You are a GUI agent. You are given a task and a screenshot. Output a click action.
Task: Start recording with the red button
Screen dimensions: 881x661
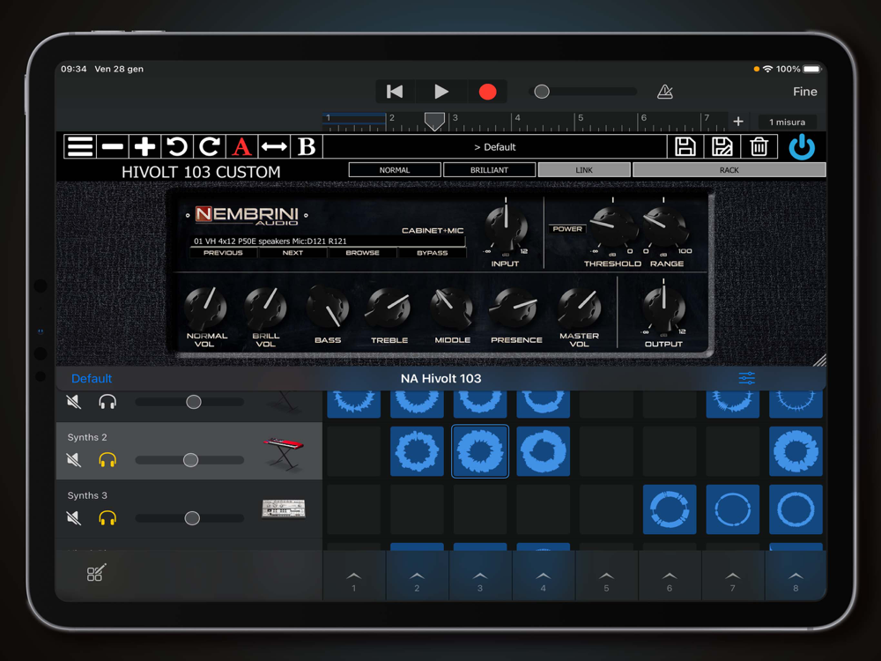pyautogui.click(x=487, y=92)
